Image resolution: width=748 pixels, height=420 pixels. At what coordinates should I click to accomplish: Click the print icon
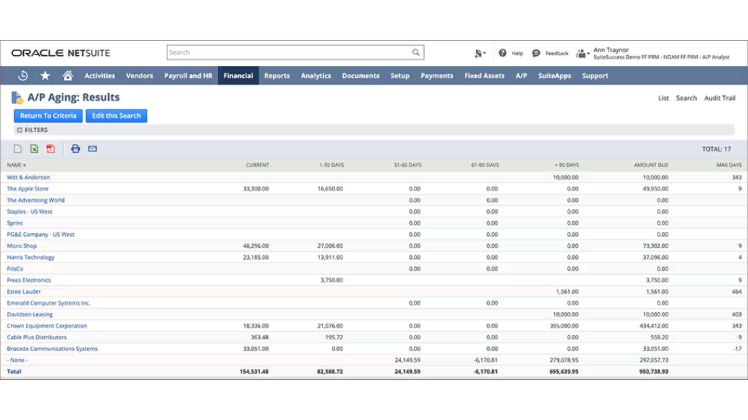click(76, 149)
